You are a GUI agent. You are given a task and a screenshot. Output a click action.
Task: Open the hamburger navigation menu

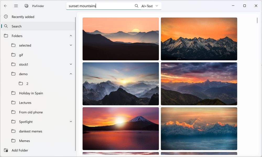click(x=16, y=6)
